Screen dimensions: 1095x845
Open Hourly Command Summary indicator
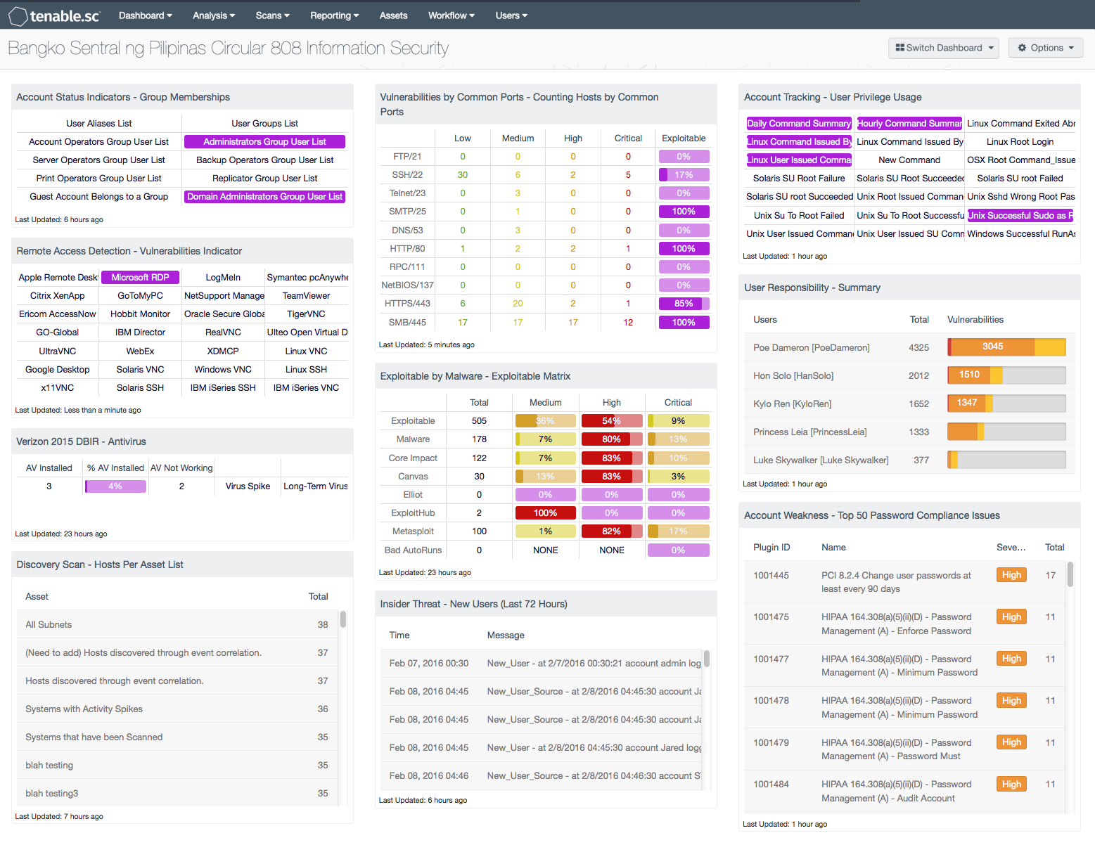909,123
